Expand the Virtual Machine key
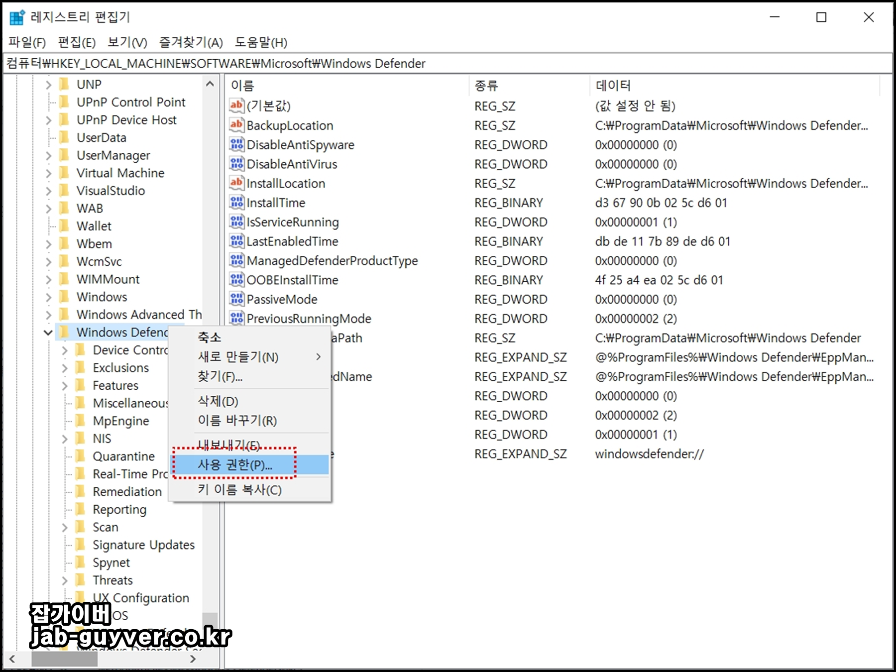This screenshot has width=896, height=672. pyautogui.click(x=48, y=173)
